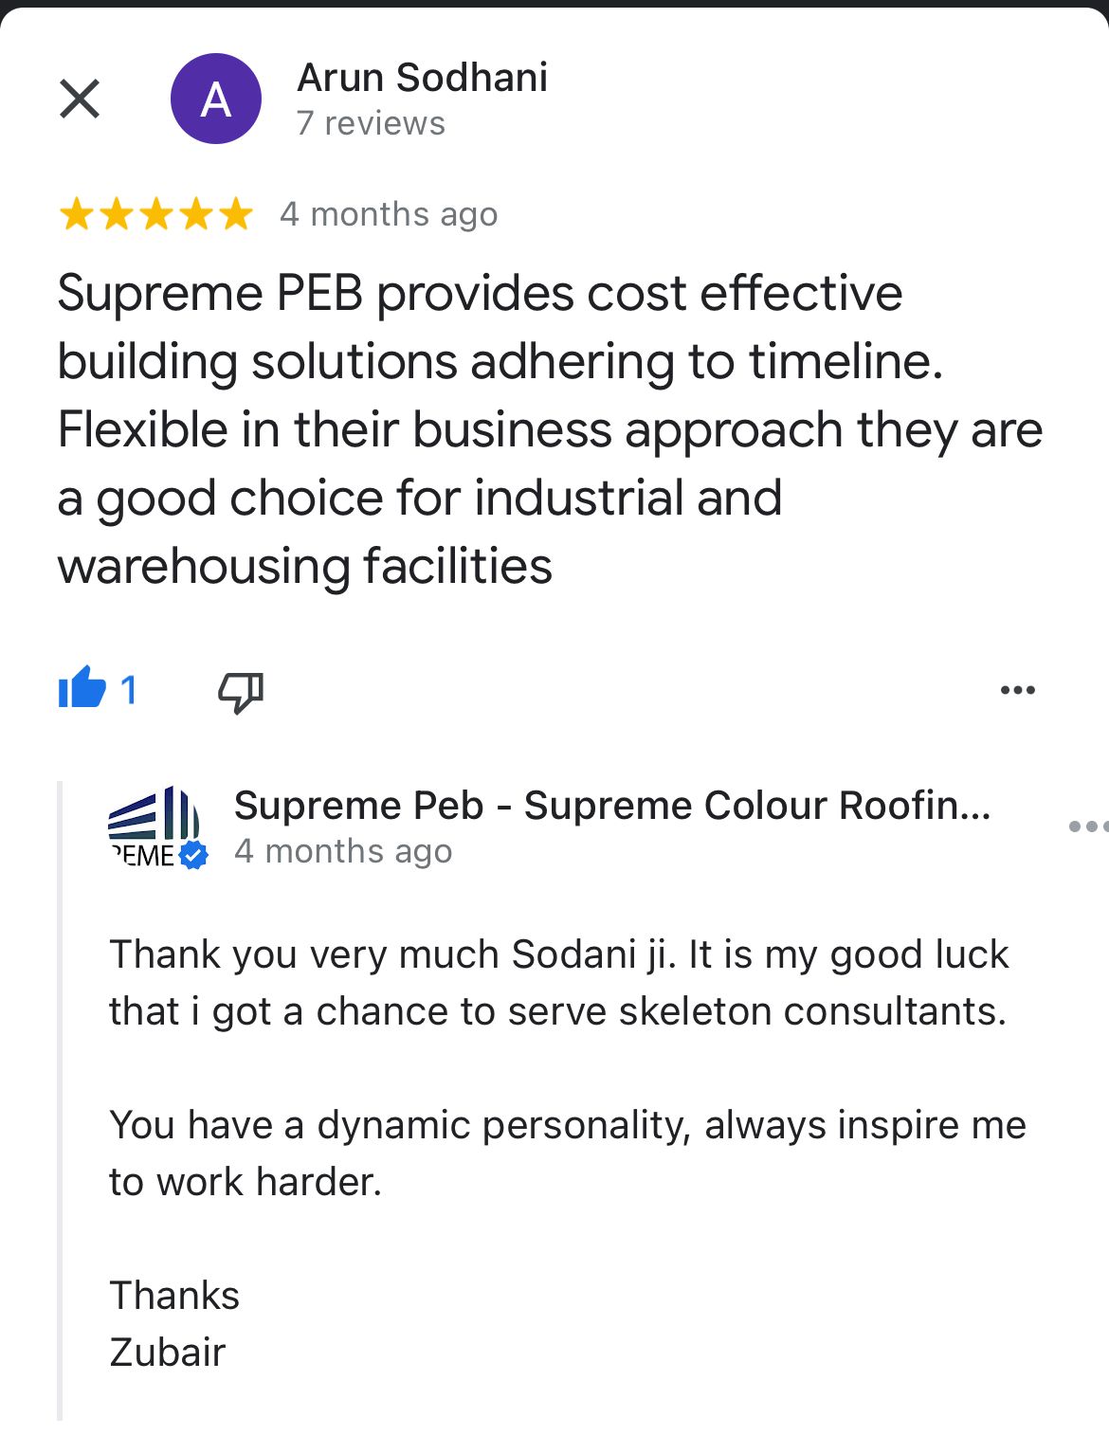Tap Arun Sodhani's purple avatar
1109x1453 pixels.
[x=216, y=99]
